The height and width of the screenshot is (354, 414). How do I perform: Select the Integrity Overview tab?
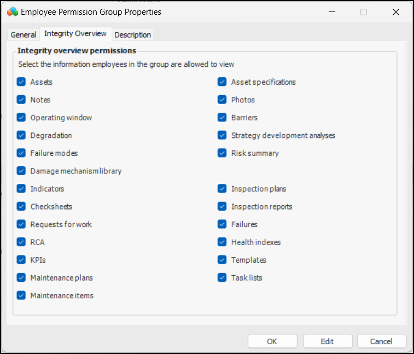tap(75, 33)
